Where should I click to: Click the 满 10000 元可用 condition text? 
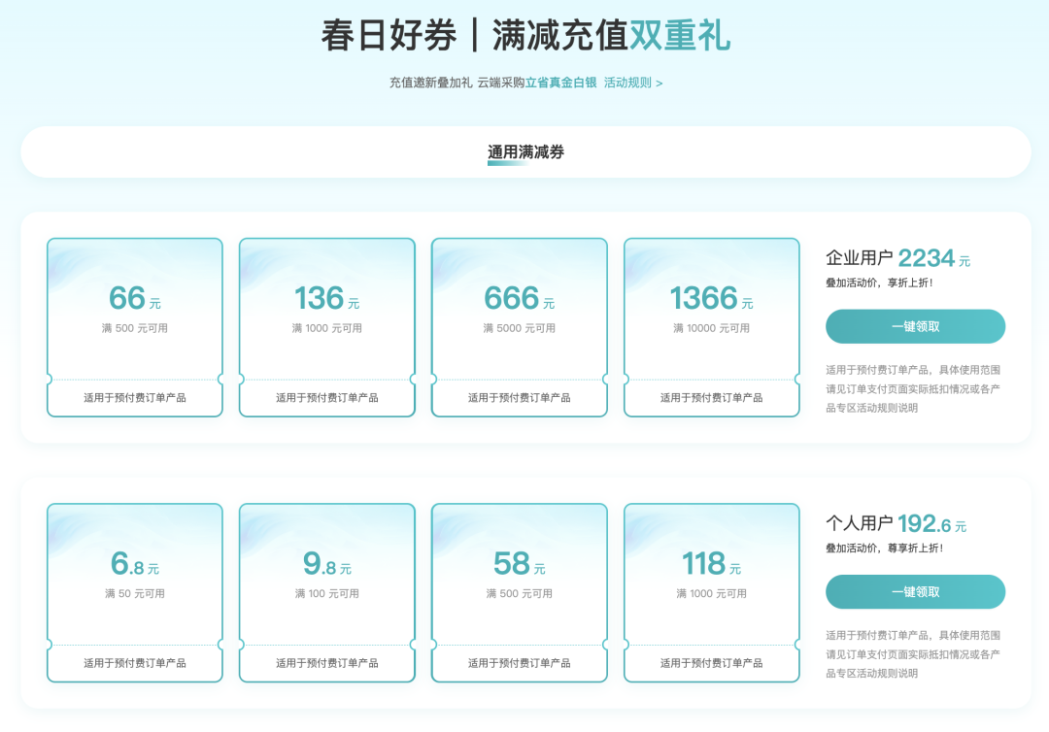pos(711,328)
